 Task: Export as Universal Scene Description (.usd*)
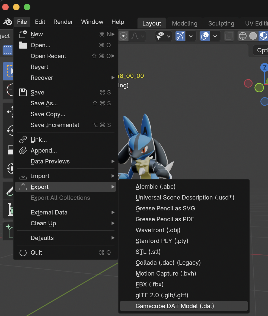pos(184,198)
